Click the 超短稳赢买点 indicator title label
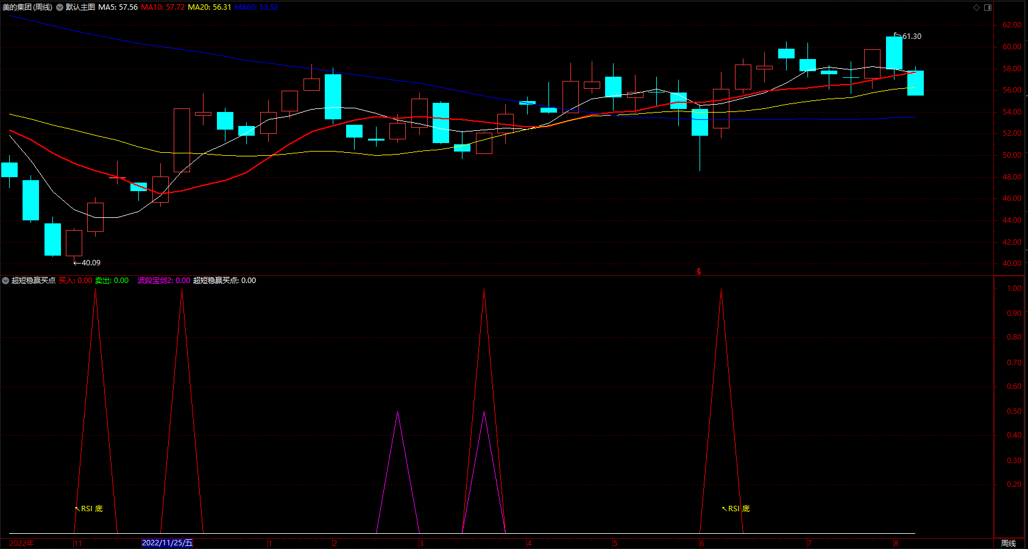The image size is (1028, 549). pos(34,281)
